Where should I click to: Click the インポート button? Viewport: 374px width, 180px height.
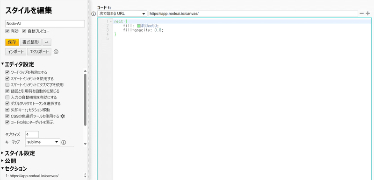[16, 52]
